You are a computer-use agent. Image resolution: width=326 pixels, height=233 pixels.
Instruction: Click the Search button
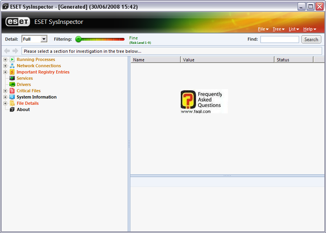(x=311, y=39)
